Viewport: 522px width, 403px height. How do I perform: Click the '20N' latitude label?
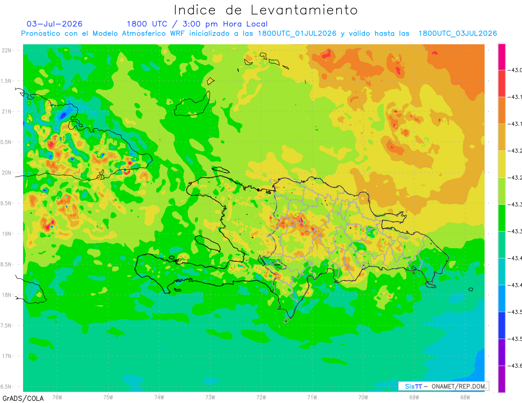(x=7, y=173)
